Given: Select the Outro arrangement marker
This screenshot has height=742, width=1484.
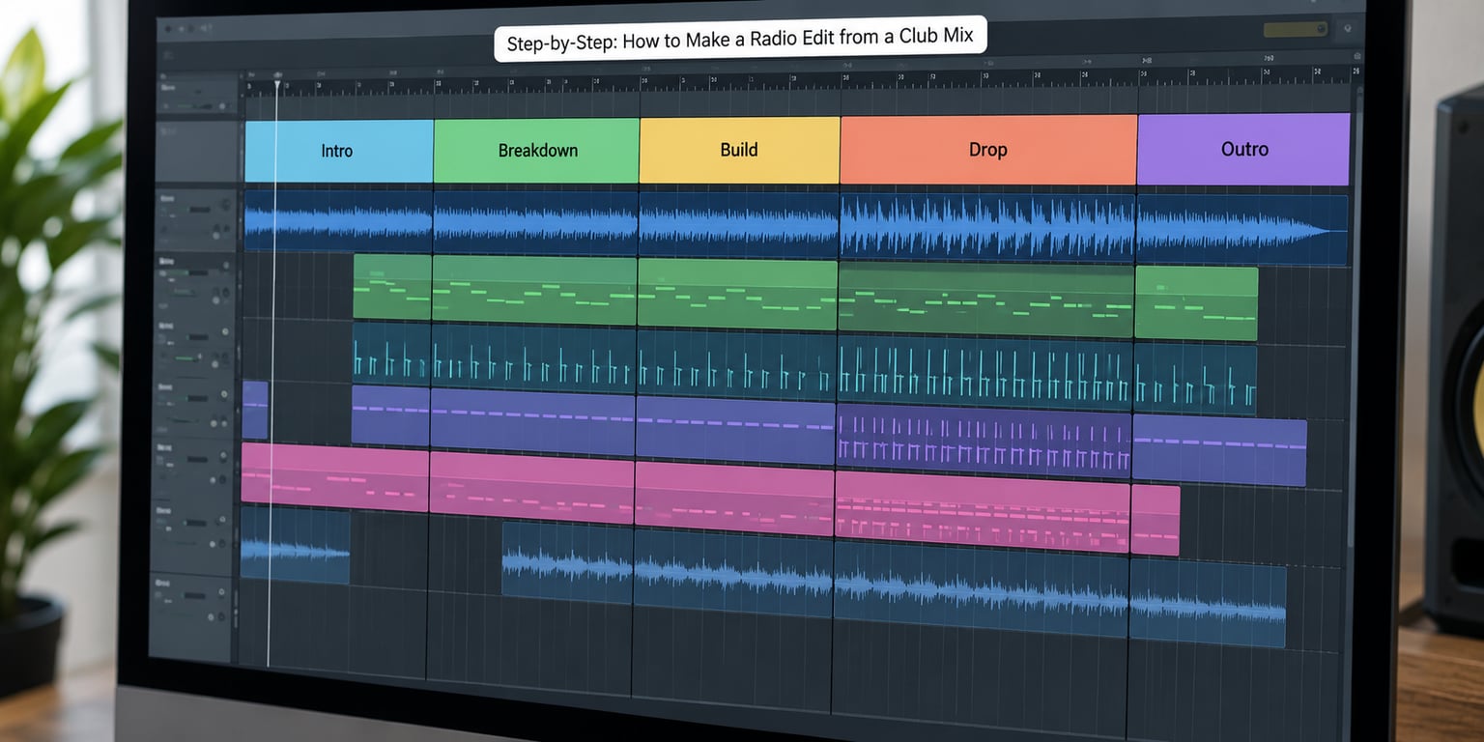Looking at the screenshot, I should pos(1243,149).
